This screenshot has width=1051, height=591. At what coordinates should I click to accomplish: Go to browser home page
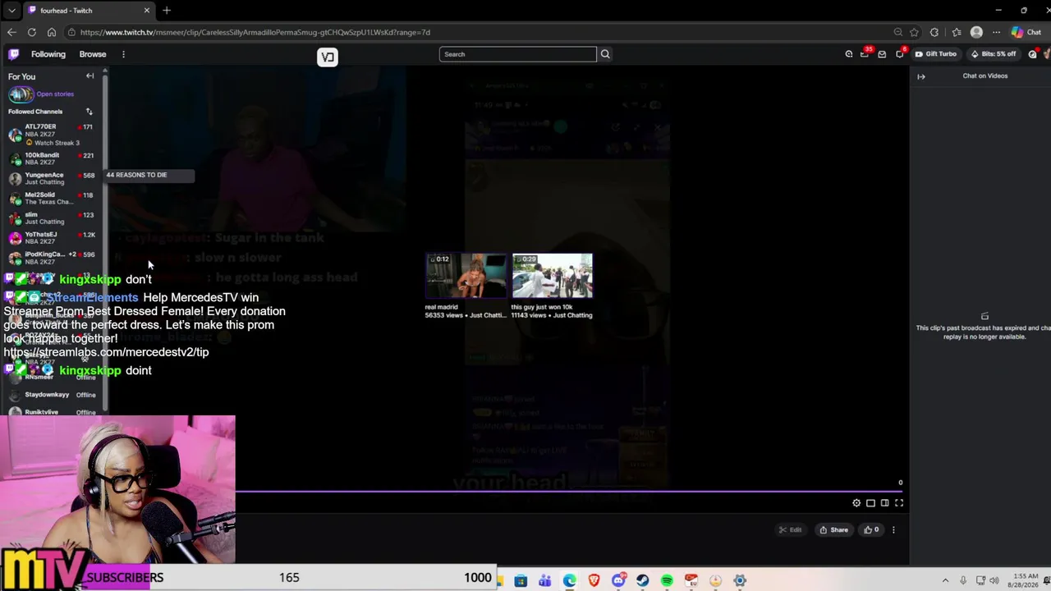51,32
